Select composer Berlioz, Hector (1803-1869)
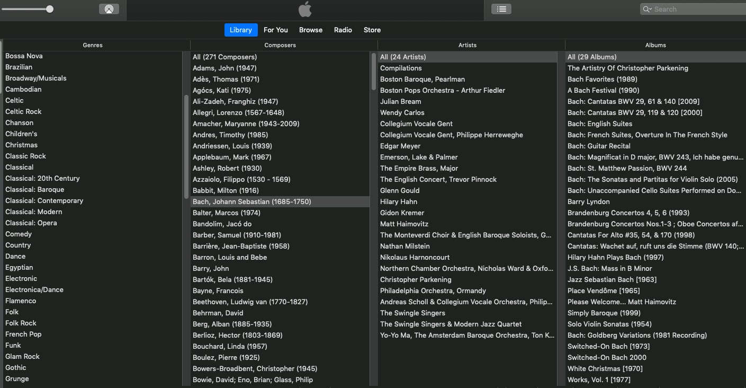Viewport: 746px width, 388px height. pos(237,335)
